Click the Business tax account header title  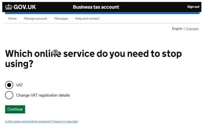click(96, 7)
